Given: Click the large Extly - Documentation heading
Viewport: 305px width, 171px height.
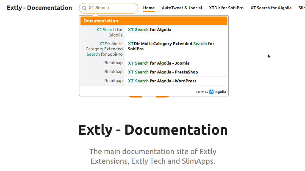Looking at the screenshot, I should (x=152, y=130).
